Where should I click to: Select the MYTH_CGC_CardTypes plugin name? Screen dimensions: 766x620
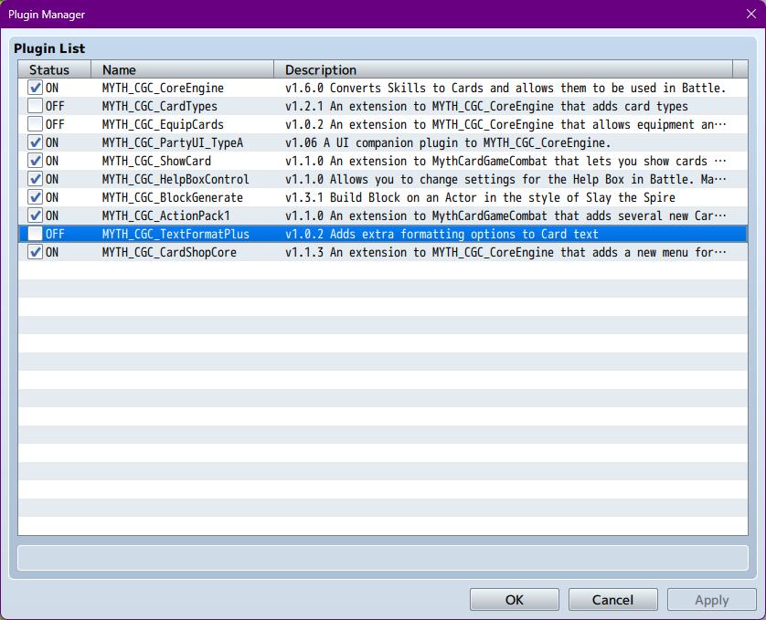click(x=160, y=106)
